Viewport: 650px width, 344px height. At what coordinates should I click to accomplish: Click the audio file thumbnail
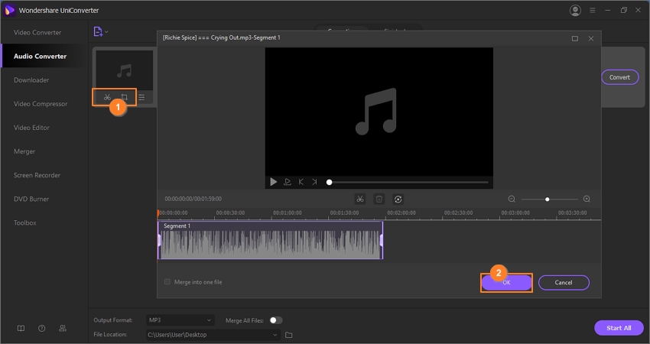(125, 70)
